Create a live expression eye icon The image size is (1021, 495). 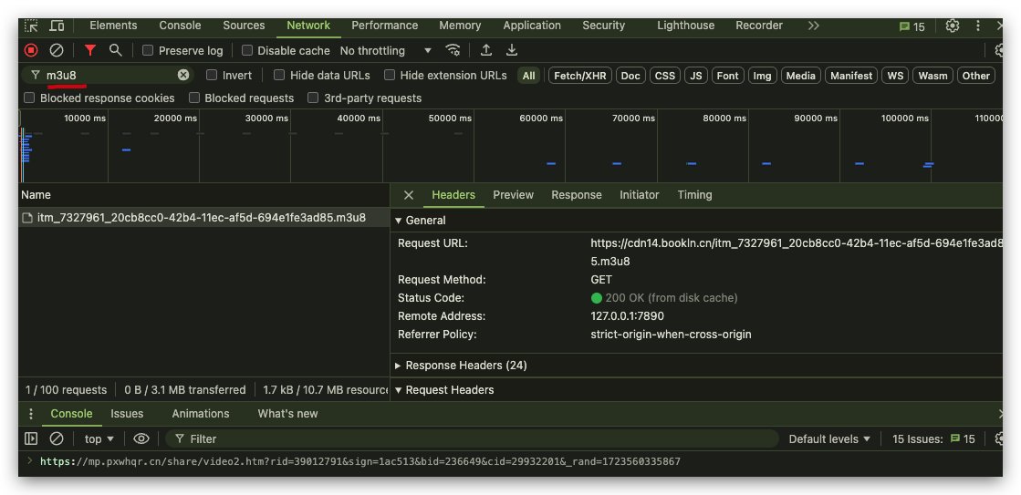pos(141,438)
